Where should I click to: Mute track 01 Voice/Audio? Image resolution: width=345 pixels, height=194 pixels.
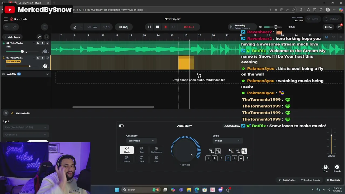[x=38, y=43]
